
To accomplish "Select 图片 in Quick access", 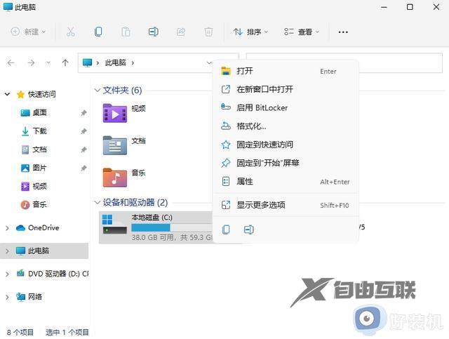I will [x=39, y=168].
